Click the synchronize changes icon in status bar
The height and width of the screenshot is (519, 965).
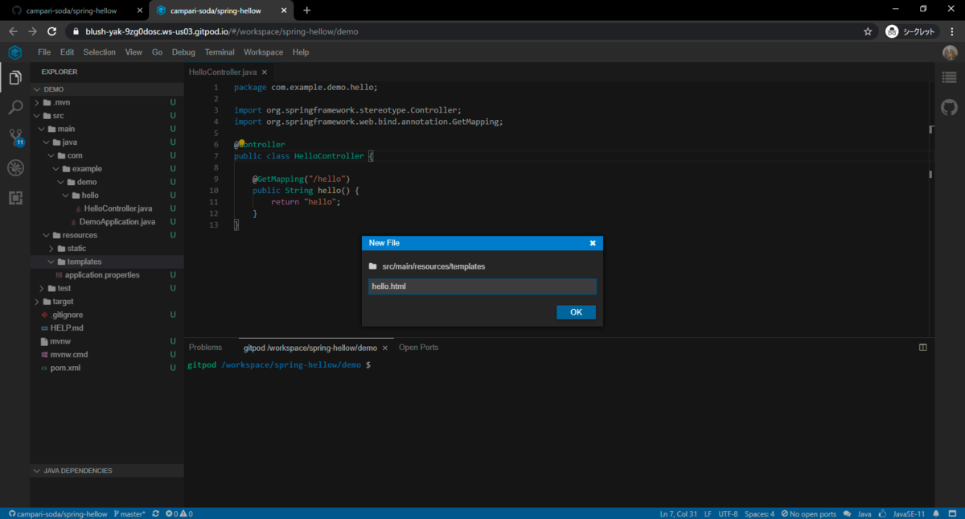coord(155,513)
